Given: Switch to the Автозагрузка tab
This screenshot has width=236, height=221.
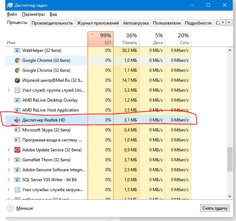Looking at the screenshot, I should tap(136, 23).
